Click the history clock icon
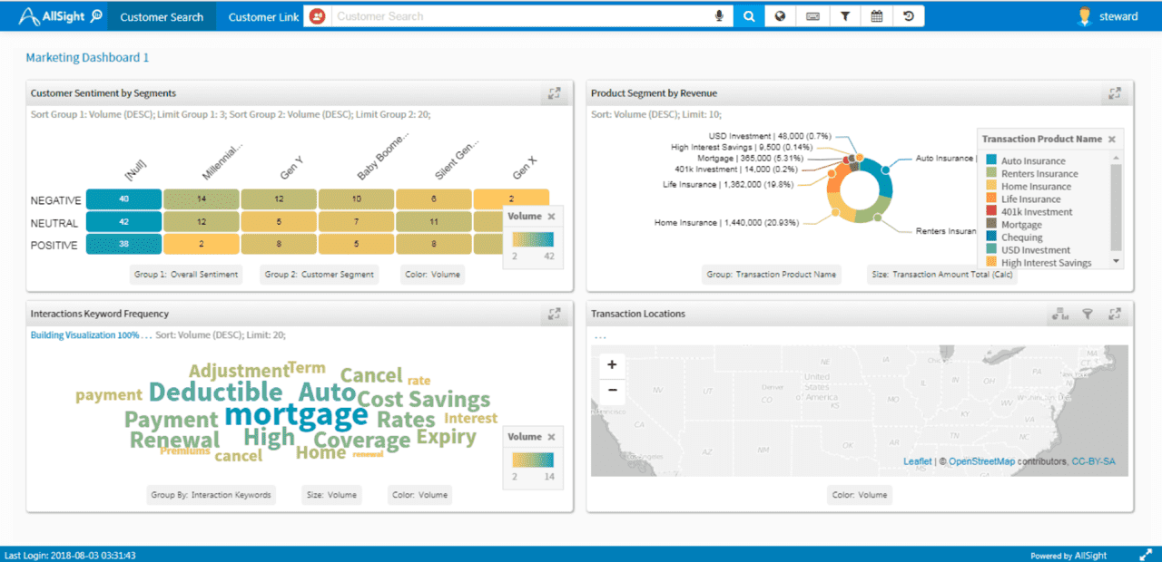The image size is (1162, 562). tap(909, 16)
